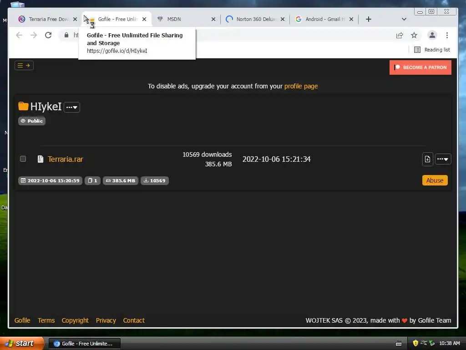
Task: Click the Windows start button
Action: pyautogui.click(x=21, y=344)
